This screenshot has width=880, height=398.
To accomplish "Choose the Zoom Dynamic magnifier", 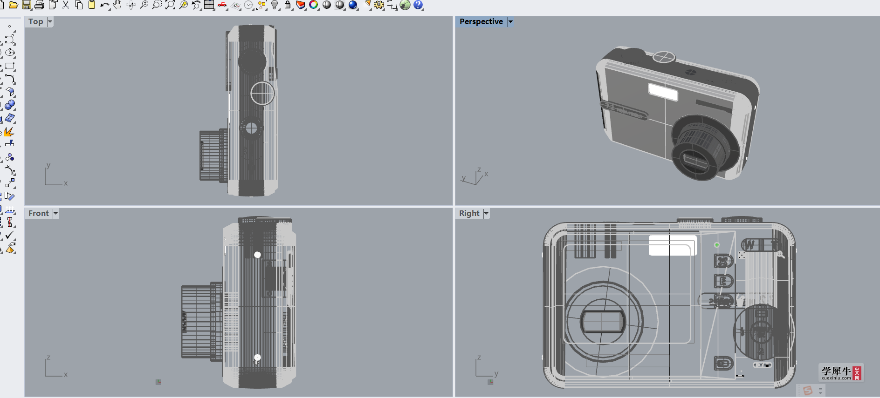I will coord(144,5).
